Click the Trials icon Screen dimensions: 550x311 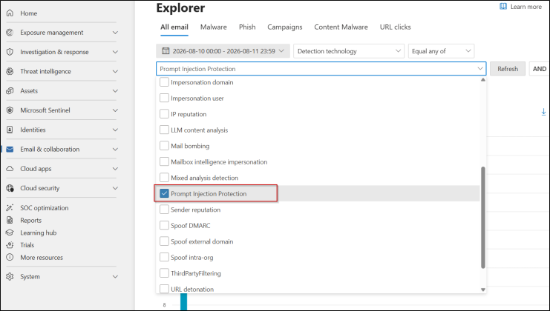tap(10, 245)
